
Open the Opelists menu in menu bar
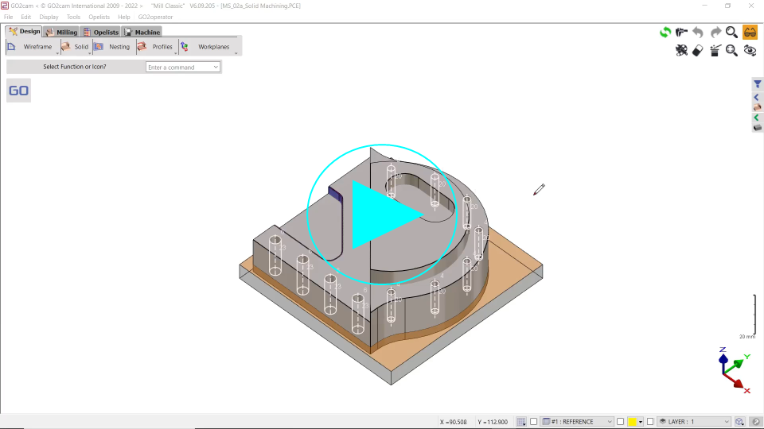pos(99,17)
